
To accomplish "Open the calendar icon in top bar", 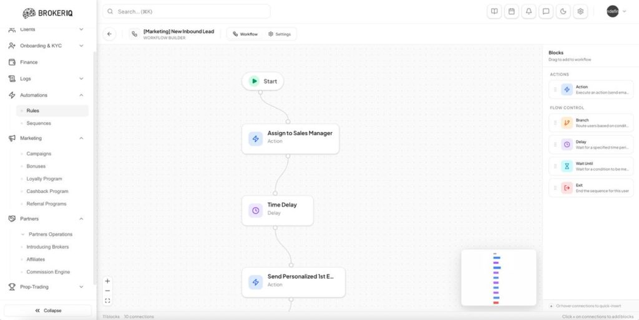I will (512, 11).
